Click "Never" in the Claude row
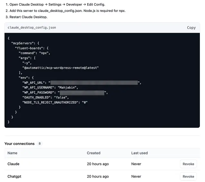This screenshot has height=182, width=205. [x=136, y=164]
